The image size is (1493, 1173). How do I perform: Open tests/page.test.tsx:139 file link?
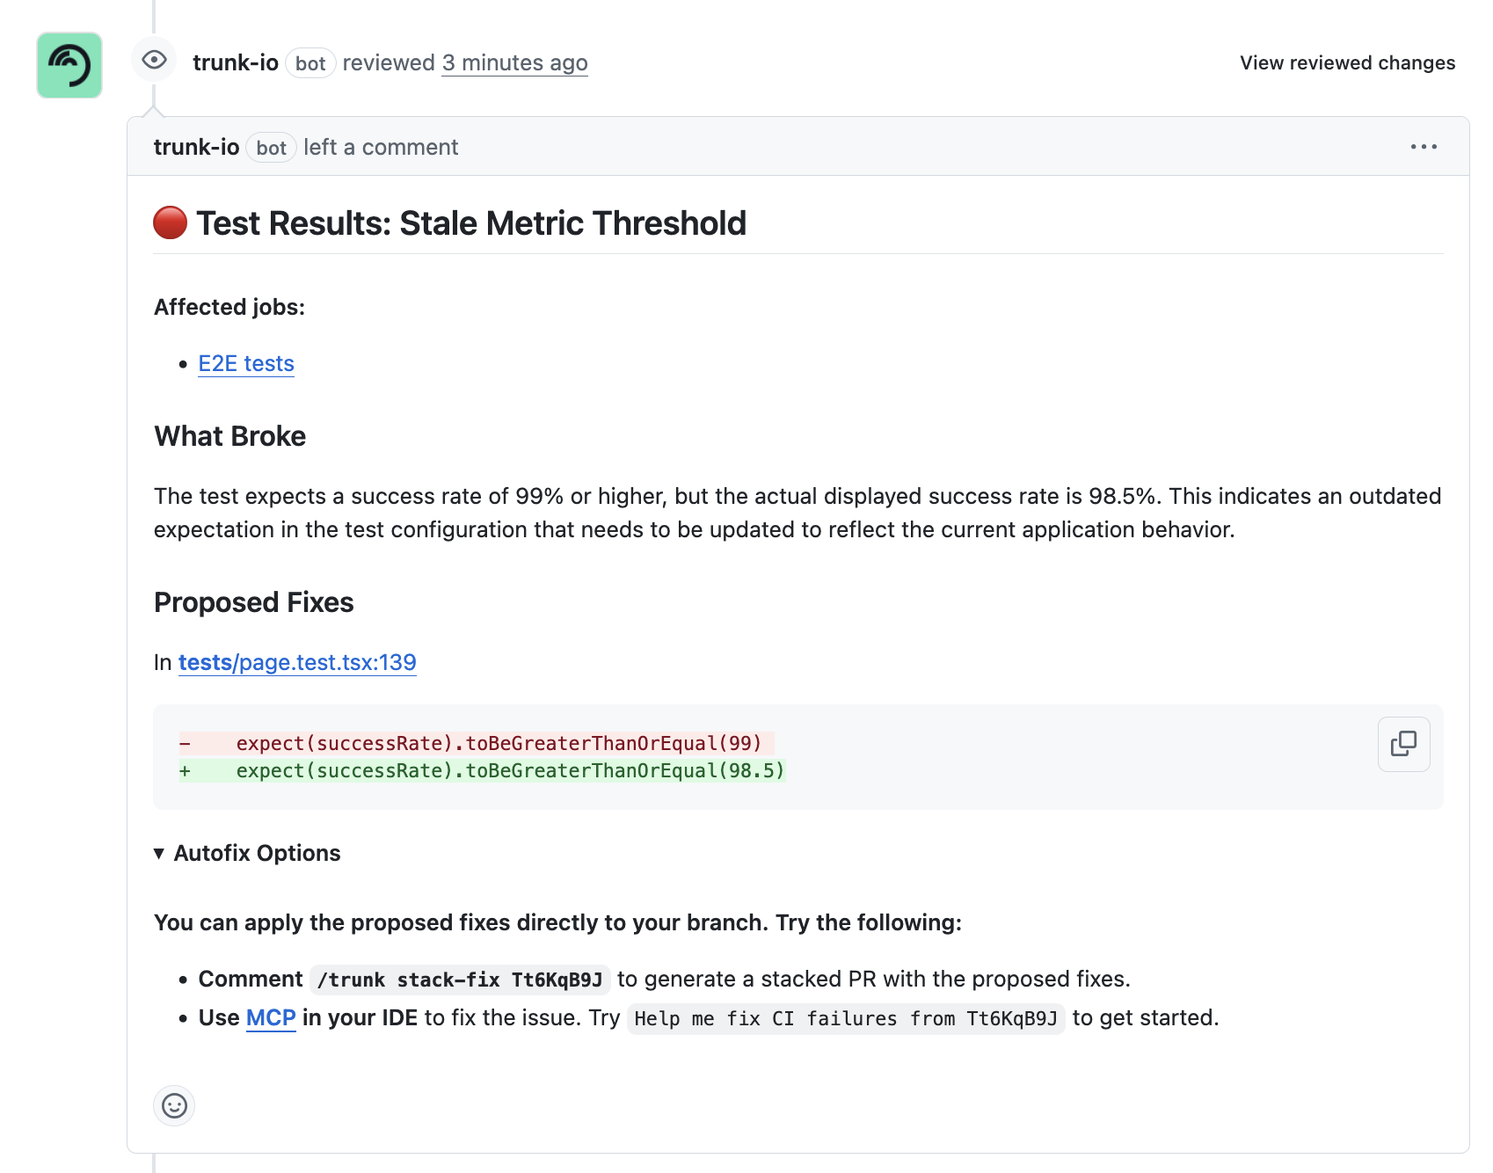tap(297, 662)
